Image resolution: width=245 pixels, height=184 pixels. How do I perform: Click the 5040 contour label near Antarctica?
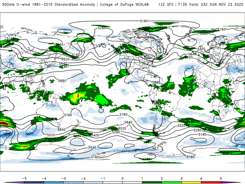[92, 147]
